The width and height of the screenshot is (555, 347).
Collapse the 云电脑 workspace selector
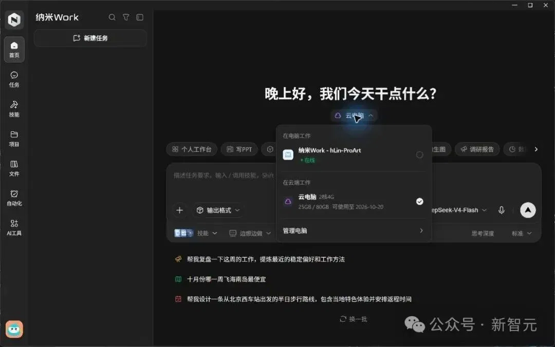354,115
